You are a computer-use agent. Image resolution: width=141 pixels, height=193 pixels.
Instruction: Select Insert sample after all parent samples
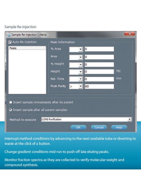11,110
